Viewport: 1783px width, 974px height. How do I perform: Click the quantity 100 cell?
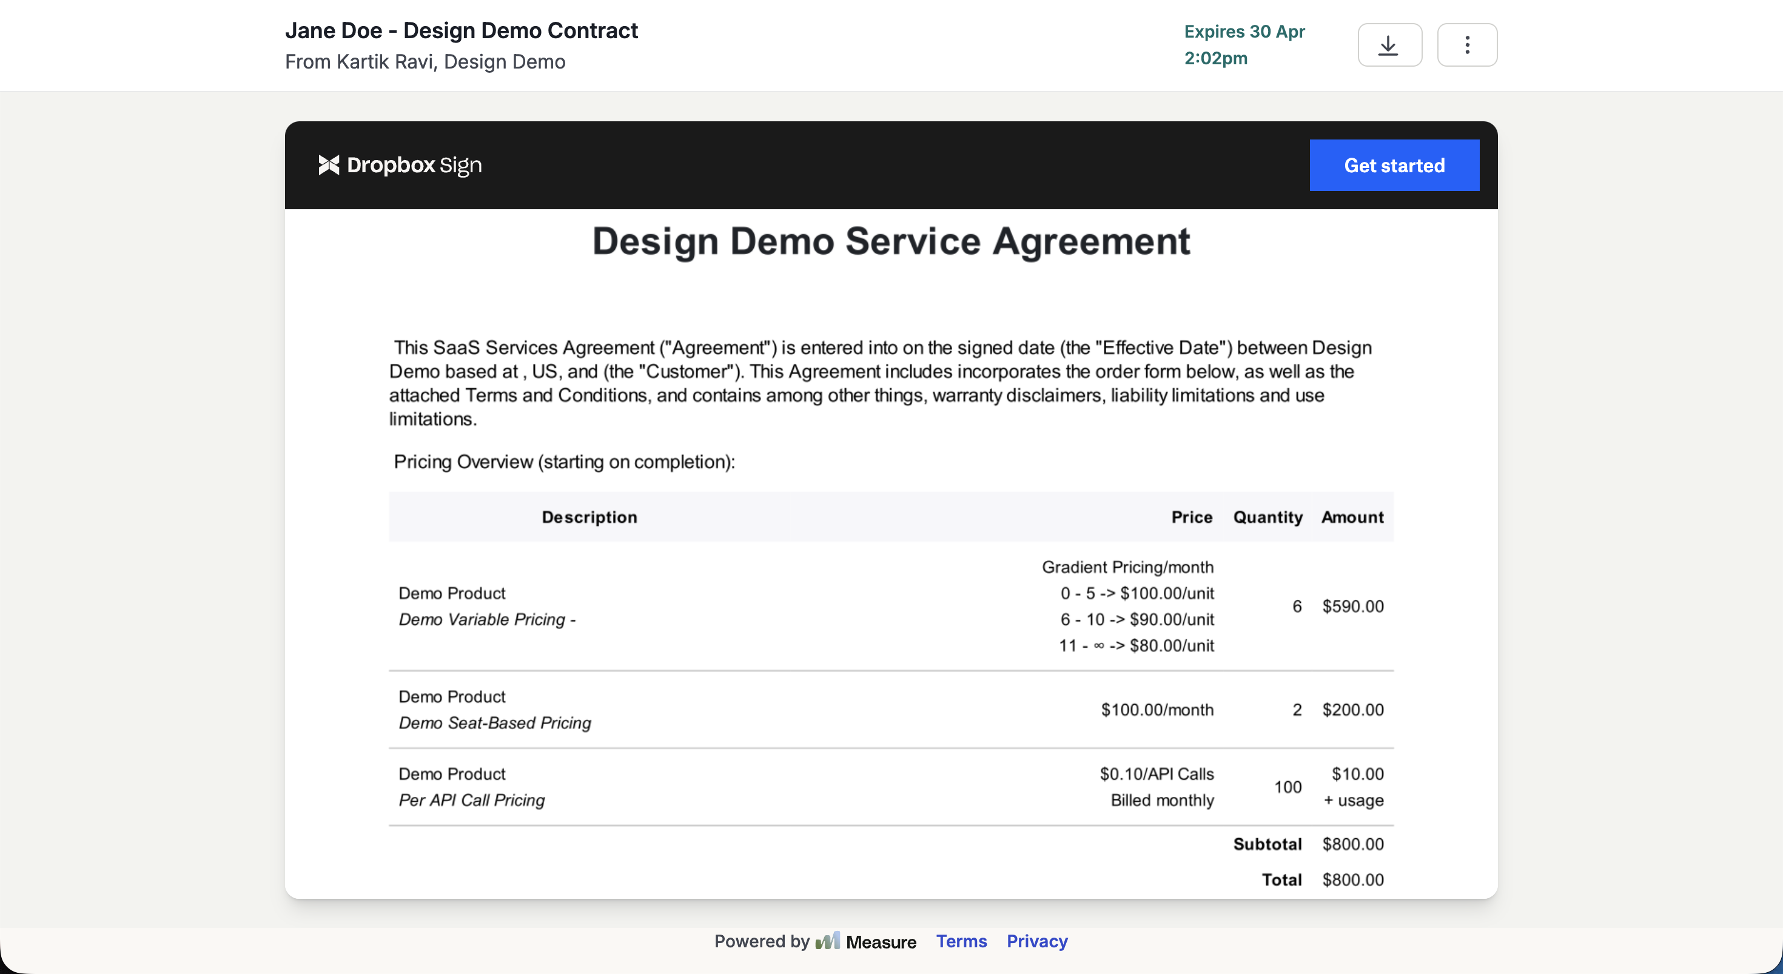[1288, 787]
